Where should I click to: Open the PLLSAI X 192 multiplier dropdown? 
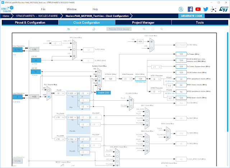(x=72, y=117)
